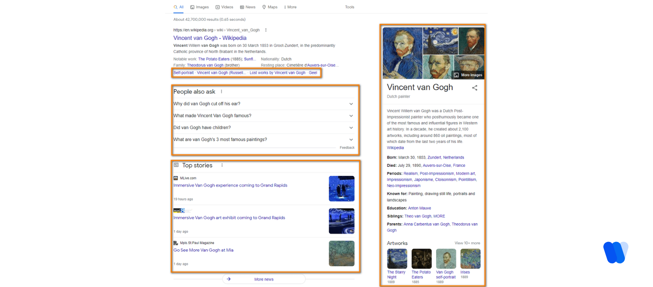Open the Videos search tab
Screen dimensions: 653x287
(x=224, y=7)
